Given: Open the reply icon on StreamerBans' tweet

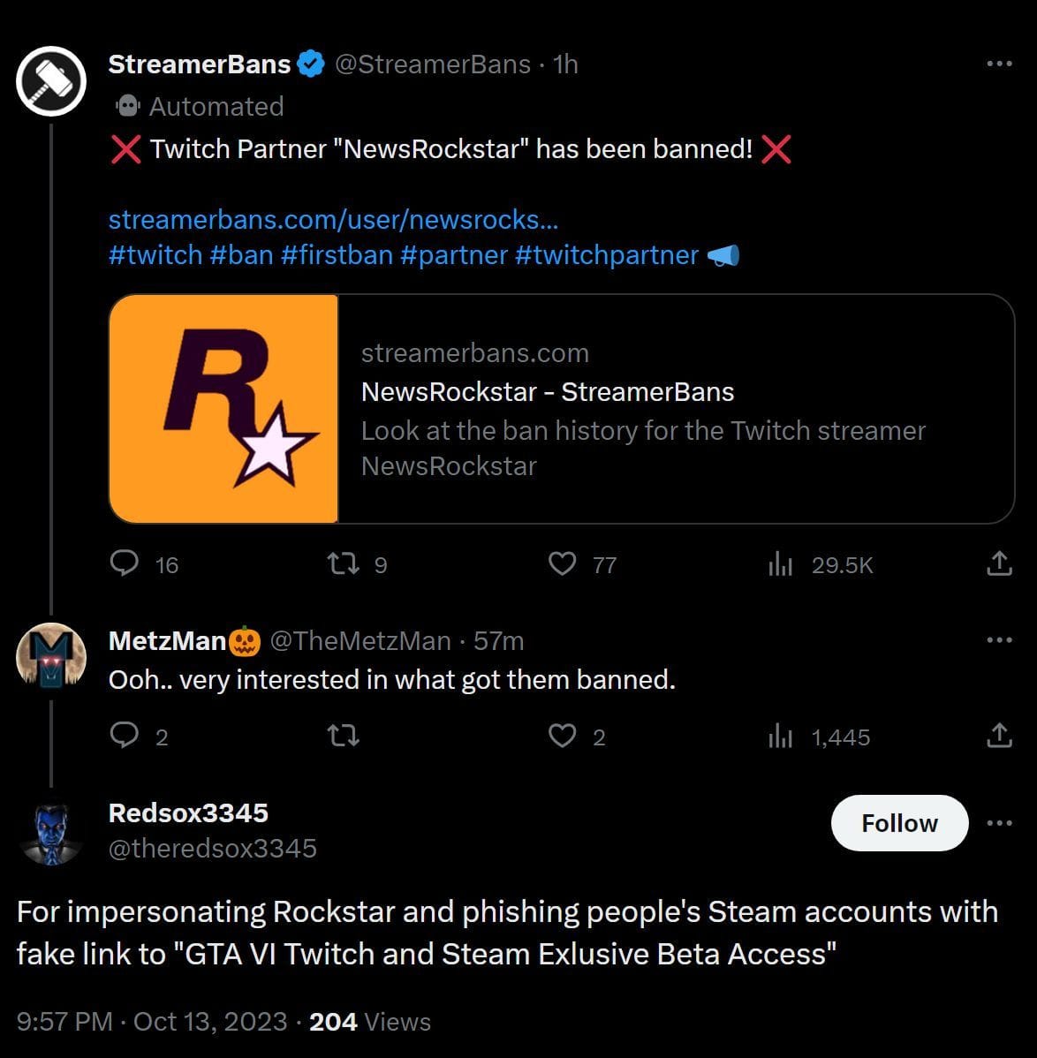Looking at the screenshot, I should point(125,563).
